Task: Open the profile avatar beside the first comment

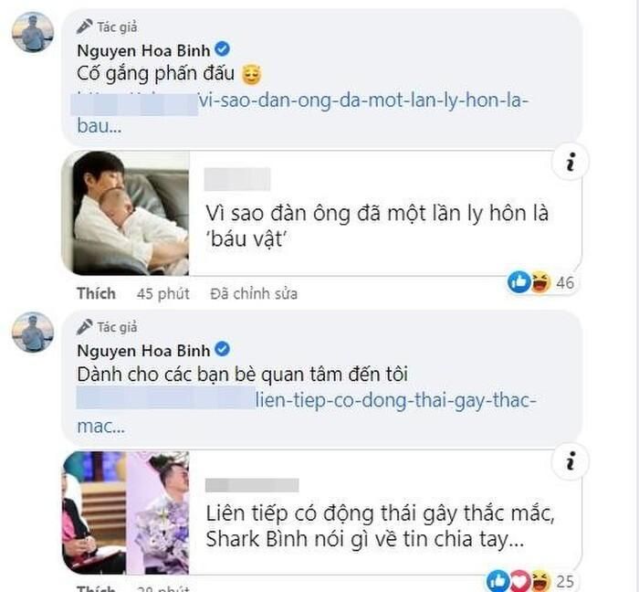Action: pos(33,33)
